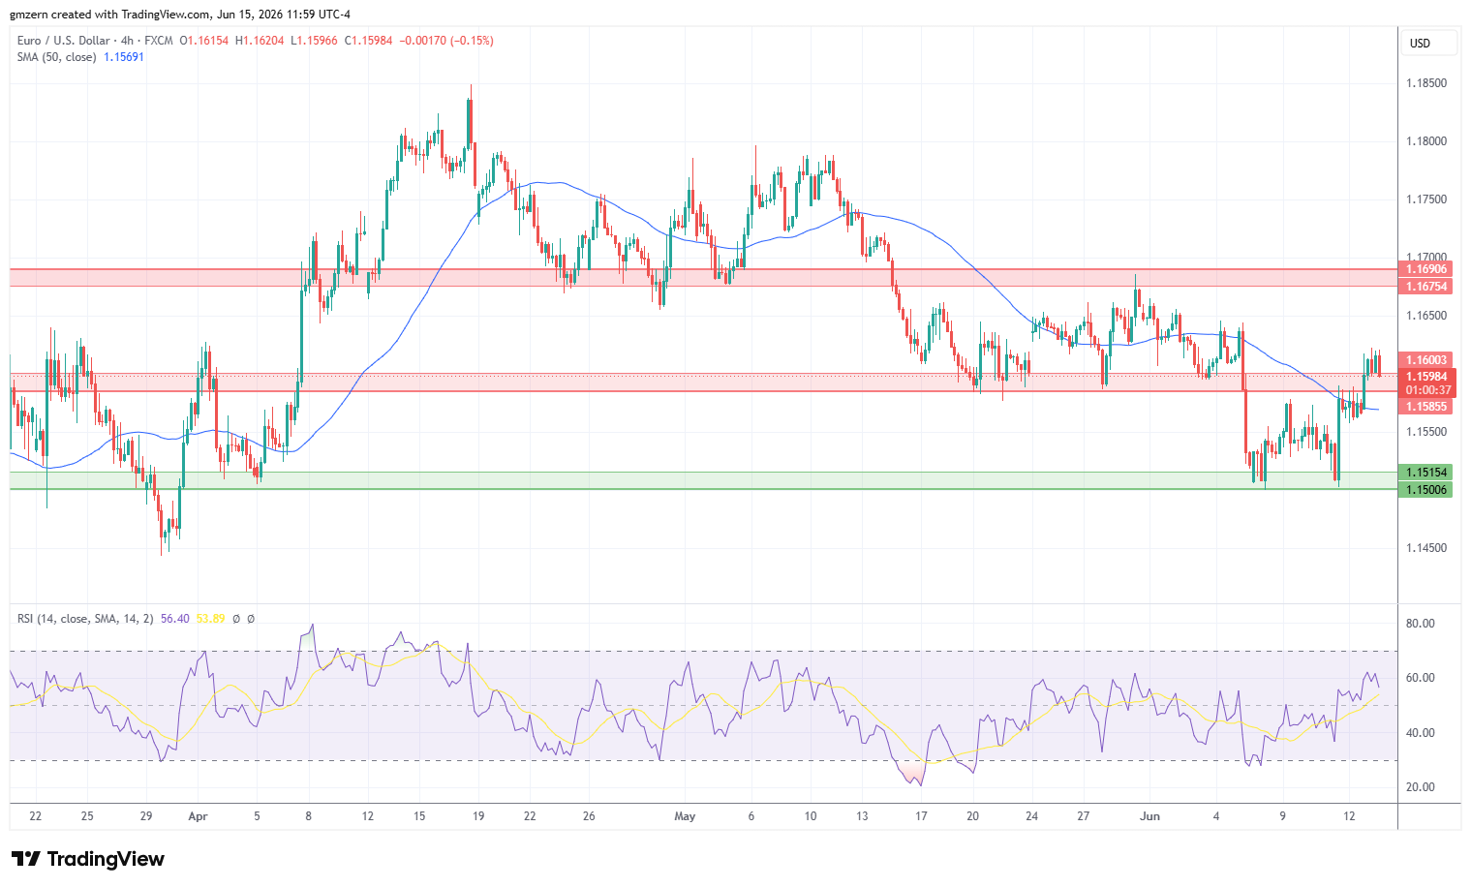Select the 1.15154 support price label
This screenshot has height=888, width=1471.
click(x=1427, y=473)
